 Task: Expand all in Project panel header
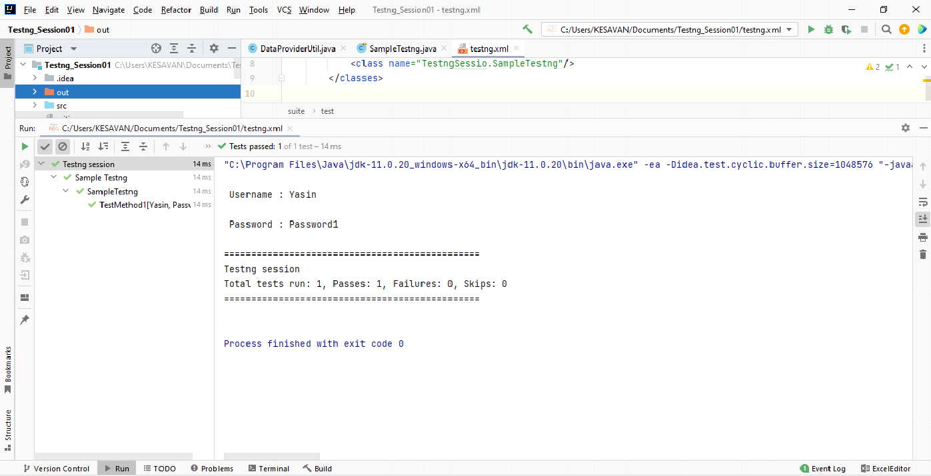(174, 49)
